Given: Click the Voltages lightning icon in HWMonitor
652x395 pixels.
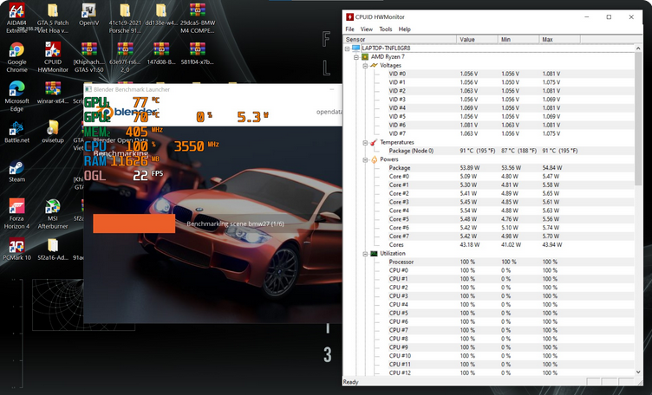Looking at the screenshot, I should (374, 65).
